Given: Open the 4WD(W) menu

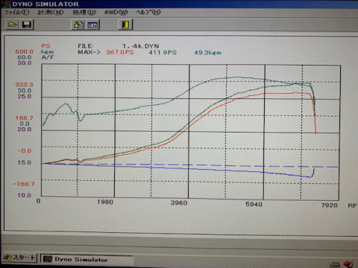Looking at the screenshot, I should 116,12.
